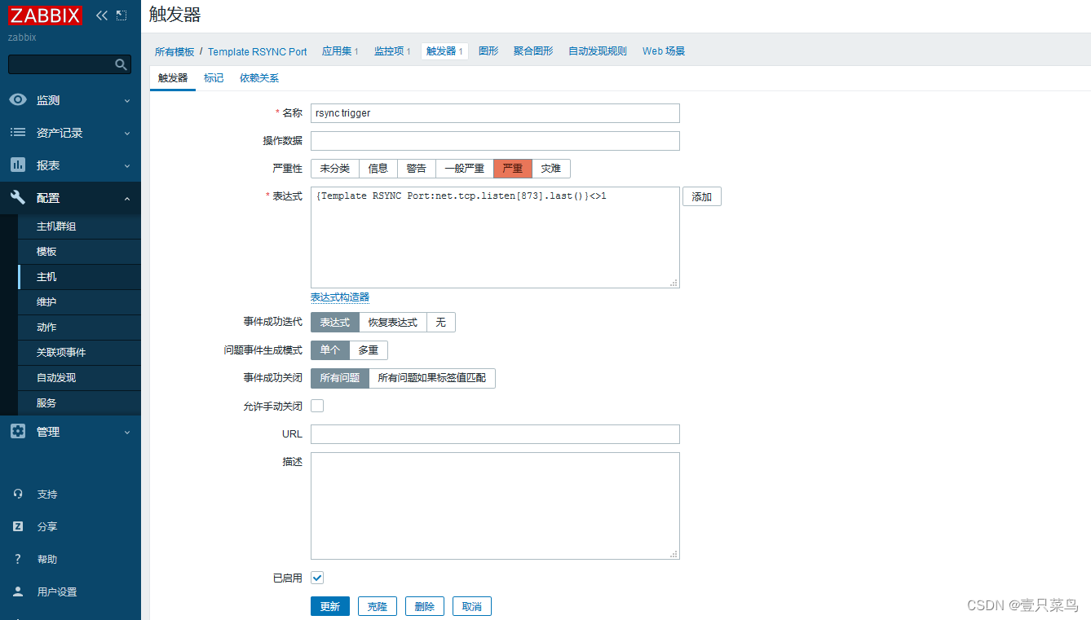Collapse the sidebar with double-chevron icon
This screenshot has width=1091, height=620.
coord(102,15)
